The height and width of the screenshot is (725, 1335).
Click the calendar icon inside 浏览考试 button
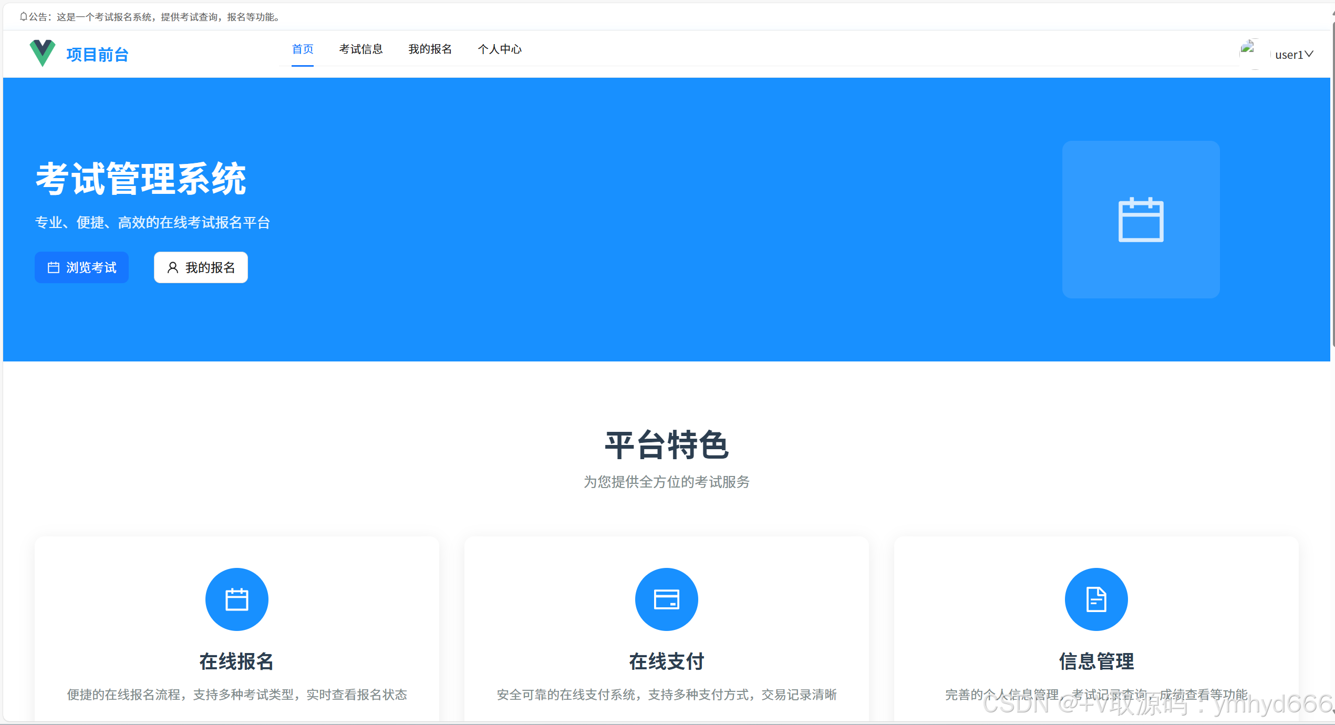(x=54, y=267)
